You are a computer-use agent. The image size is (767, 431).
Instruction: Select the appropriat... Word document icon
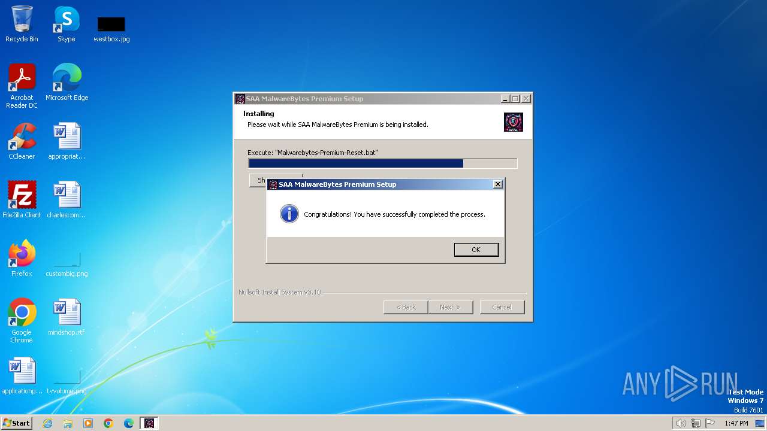[x=67, y=141]
